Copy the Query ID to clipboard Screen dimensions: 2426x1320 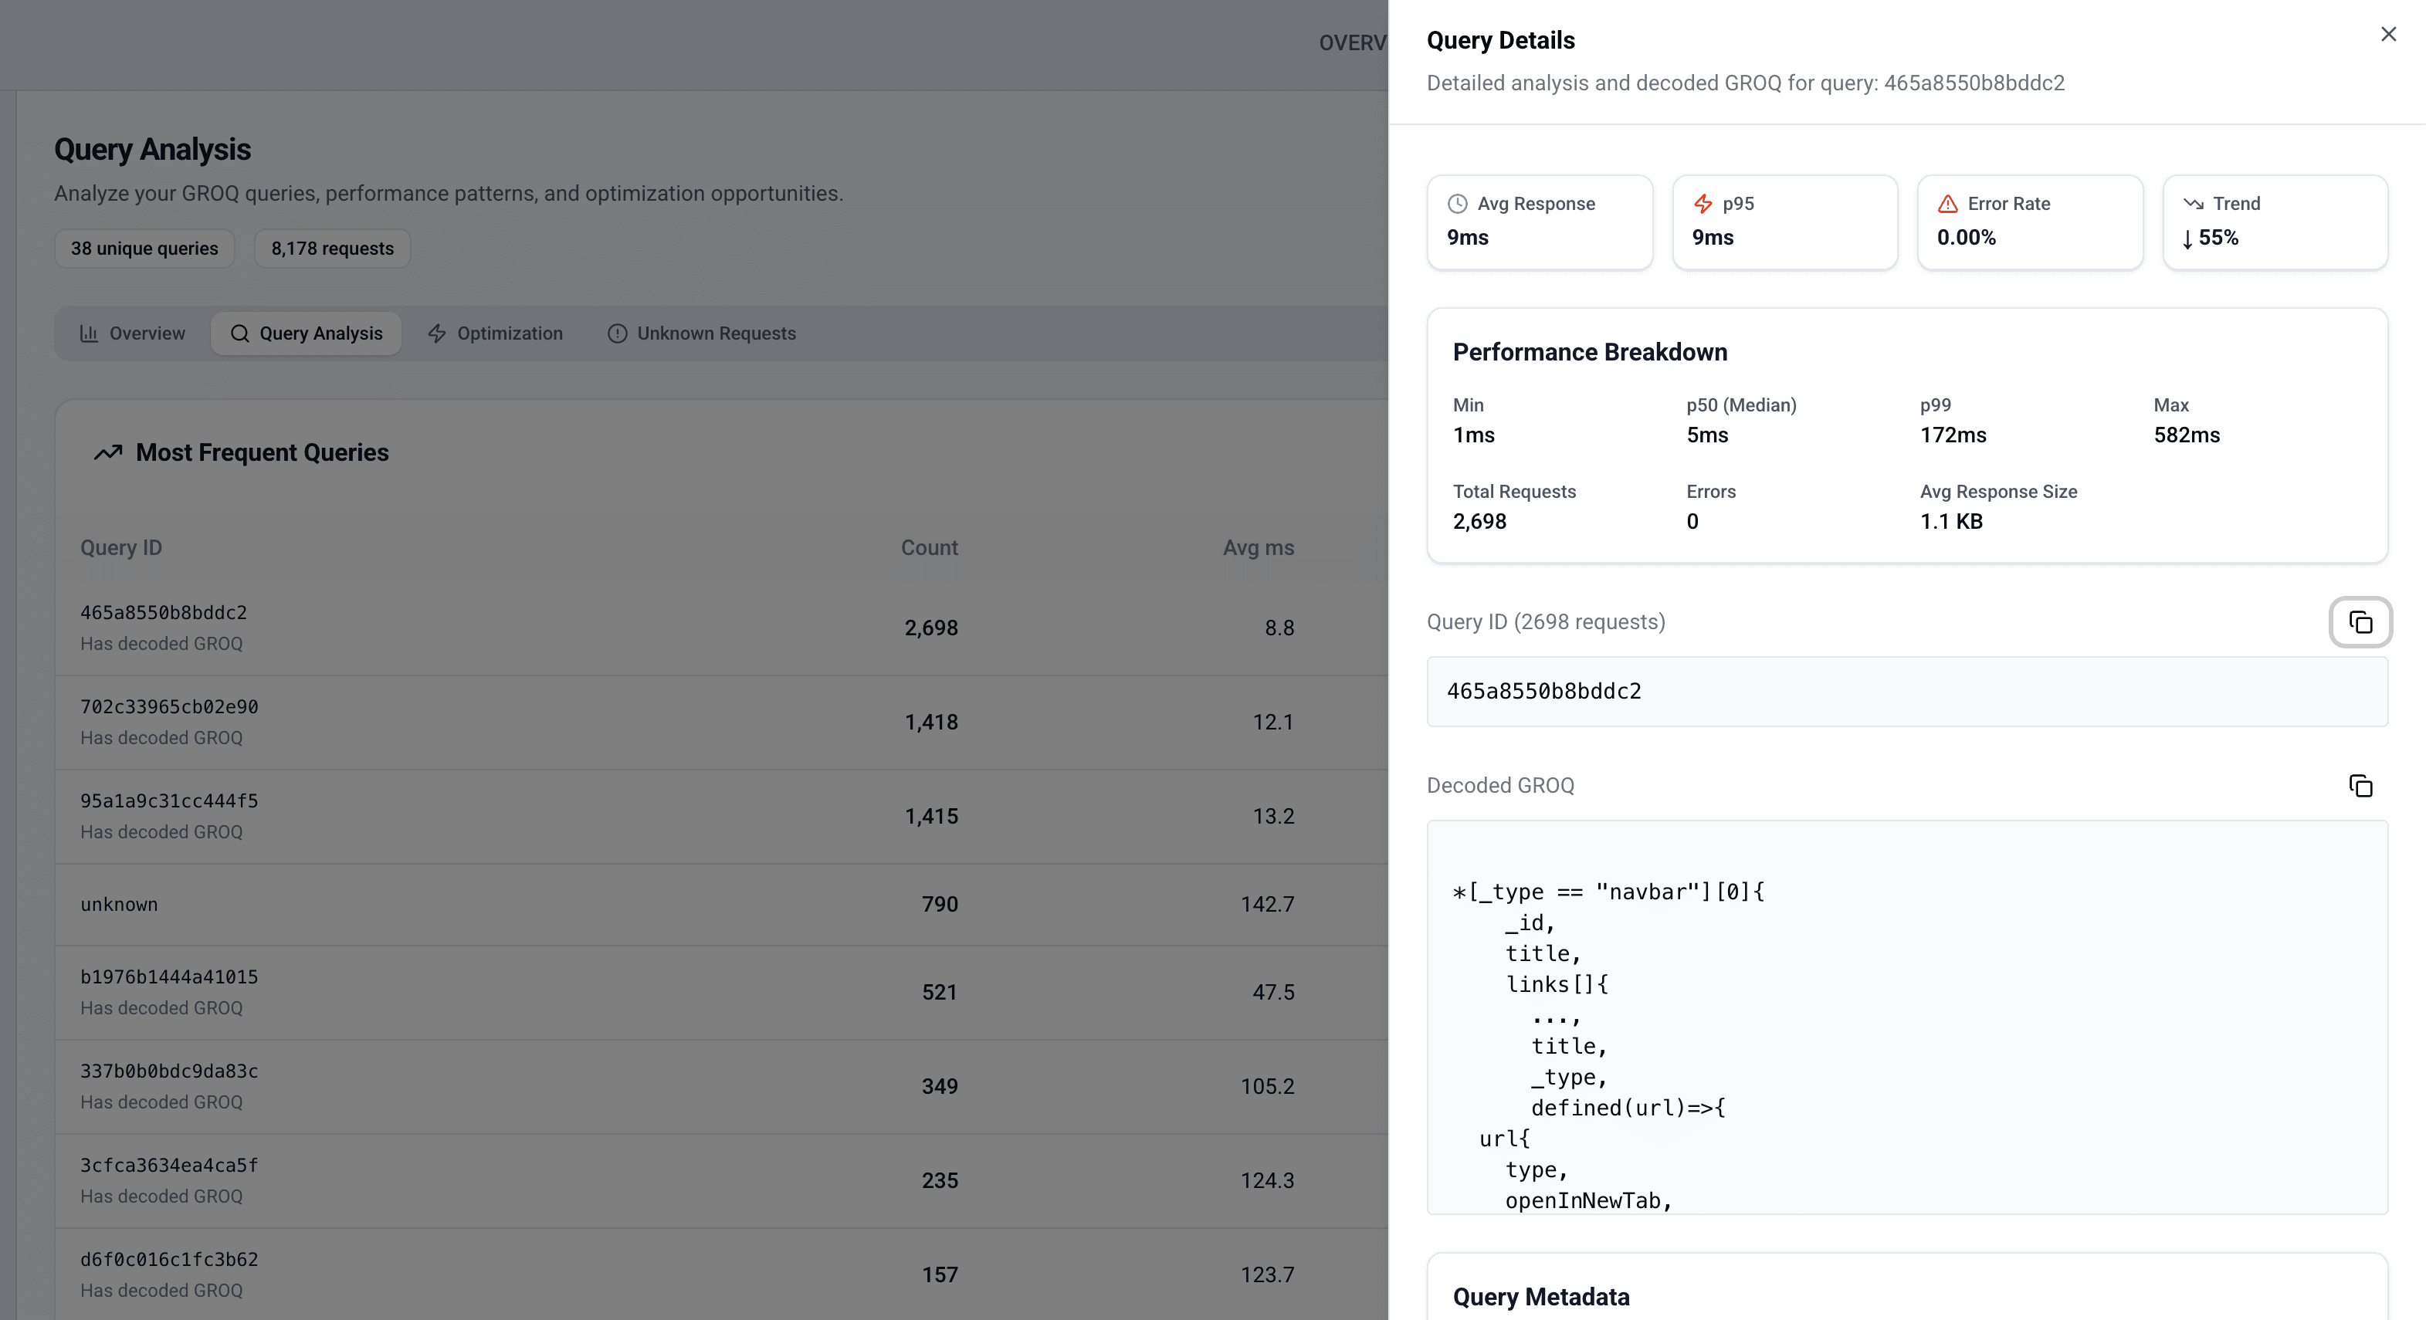click(2360, 622)
